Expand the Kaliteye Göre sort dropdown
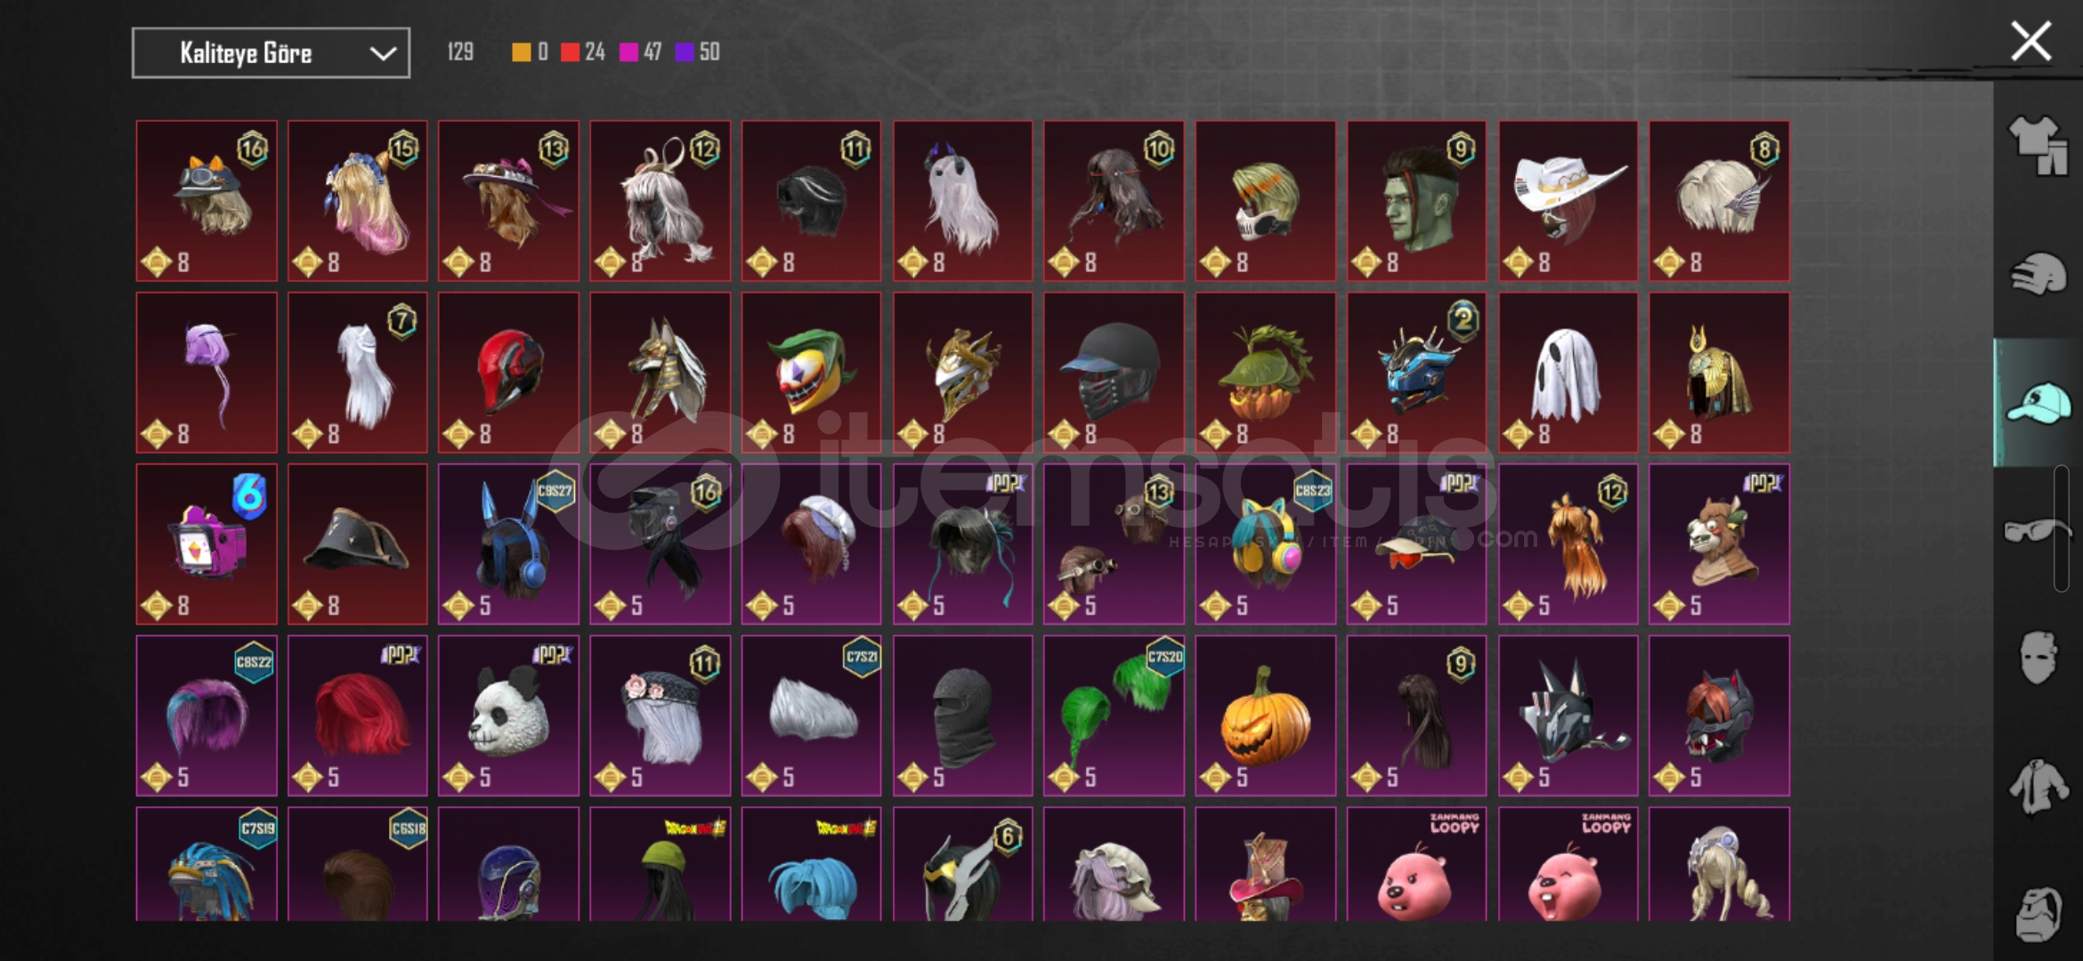 271,52
